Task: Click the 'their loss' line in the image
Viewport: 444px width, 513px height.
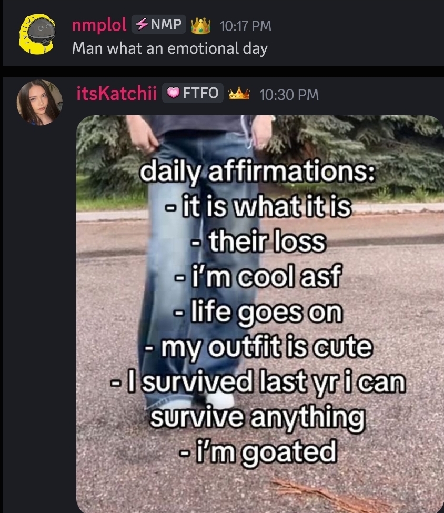Action: 258,242
